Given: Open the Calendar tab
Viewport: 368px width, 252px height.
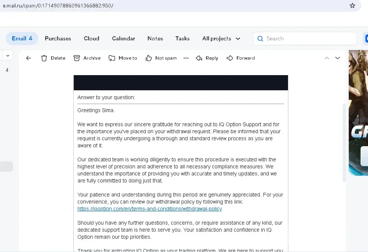Looking at the screenshot, I should (x=123, y=38).
